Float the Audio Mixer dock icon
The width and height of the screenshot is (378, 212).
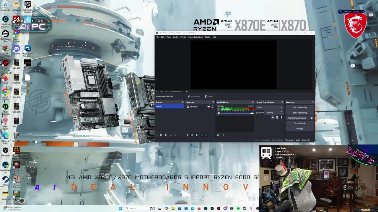tap(253, 102)
